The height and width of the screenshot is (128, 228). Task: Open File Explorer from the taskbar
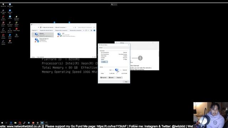pyautogui.click(x=15, y=123)
